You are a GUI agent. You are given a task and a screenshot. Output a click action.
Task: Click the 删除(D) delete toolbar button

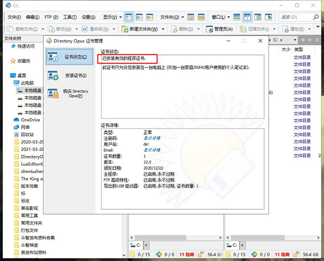coord(183,29)
